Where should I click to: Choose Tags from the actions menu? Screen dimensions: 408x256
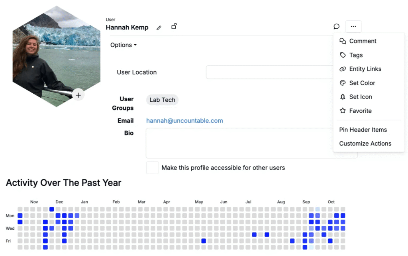[x=356, y=55]
